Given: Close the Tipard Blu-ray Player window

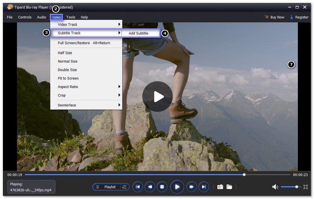Looking at the screenshot, I should [305, 7].
